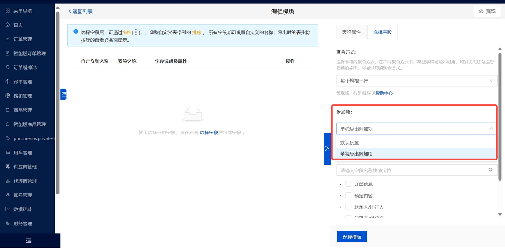Click the 核销管理 cube icon
The width and height of the screenshot is (505, 248).
[x=7, y=96]
